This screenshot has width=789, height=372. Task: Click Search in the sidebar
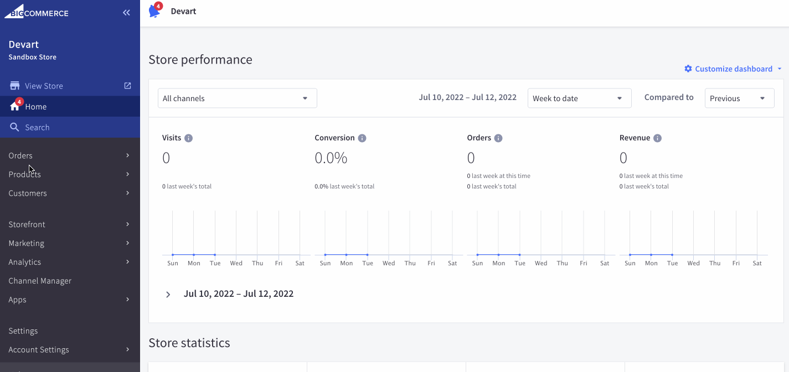37,127
